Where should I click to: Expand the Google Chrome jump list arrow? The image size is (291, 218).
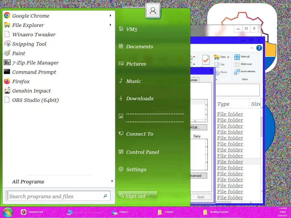click(x=111, y=16)
